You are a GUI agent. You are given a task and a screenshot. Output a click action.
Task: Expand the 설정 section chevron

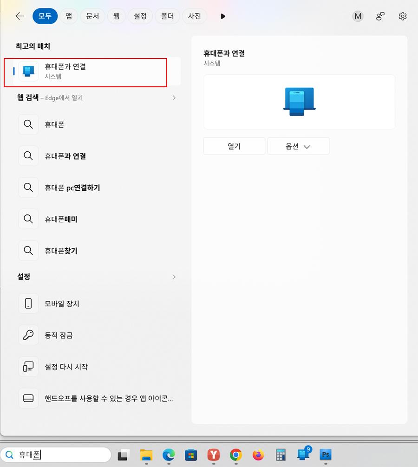tap(174, 277)
